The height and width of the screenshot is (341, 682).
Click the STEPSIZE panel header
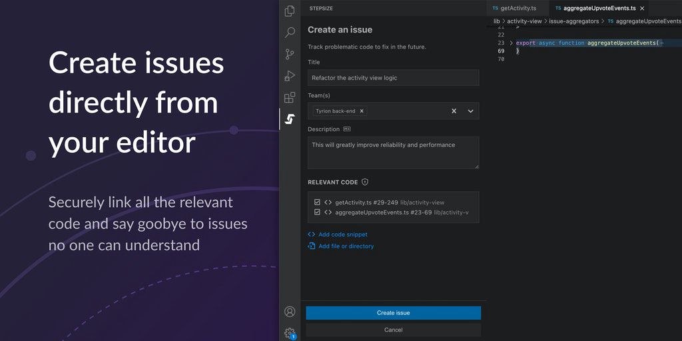(321, 8)
